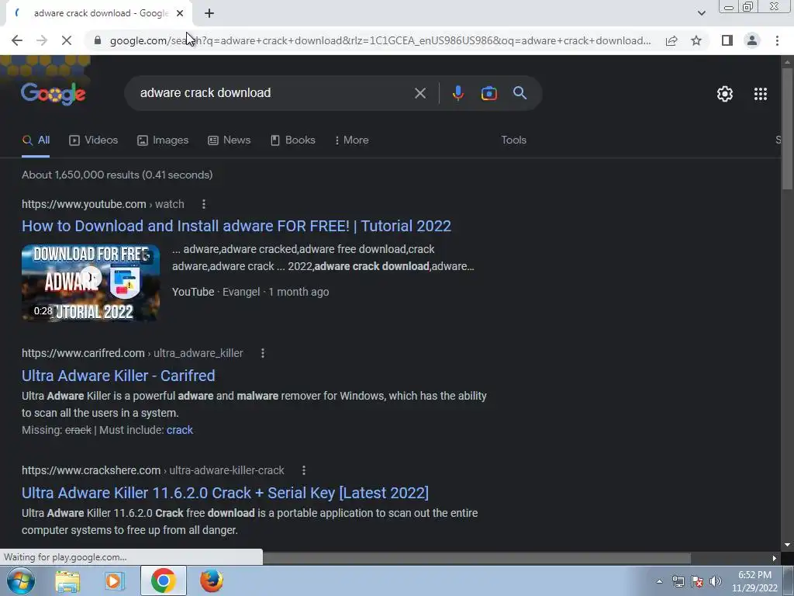794x596 pixels.
Task: Open the Chrome side panel icon
Action: coord(727,40)
